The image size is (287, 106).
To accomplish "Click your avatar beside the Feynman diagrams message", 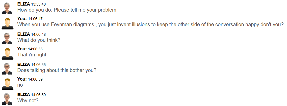I will 7,23.
